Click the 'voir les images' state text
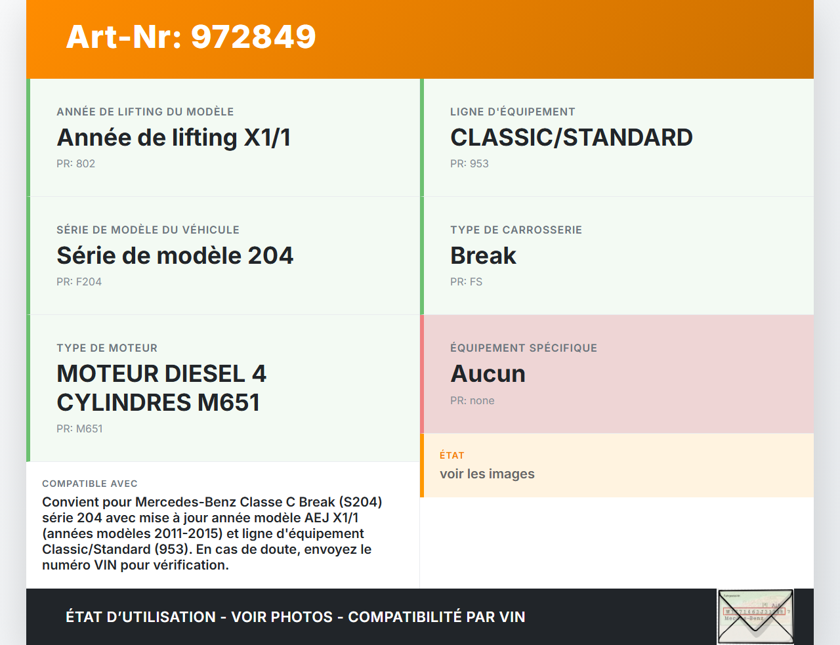The width and height of the screenshot is (840, 645). point(487,474)
